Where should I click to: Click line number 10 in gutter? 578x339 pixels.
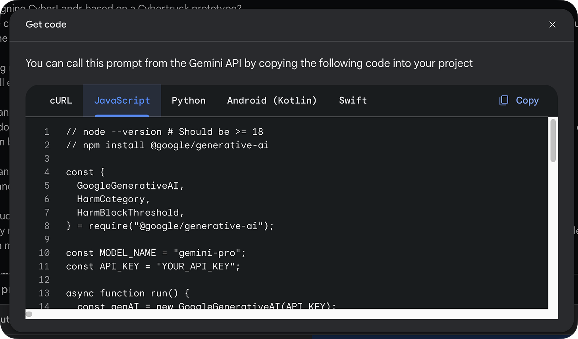(x=44, y=253)
